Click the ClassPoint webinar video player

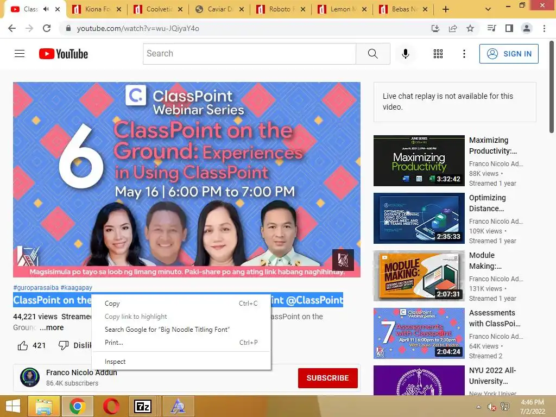click(x=187, y=179)
